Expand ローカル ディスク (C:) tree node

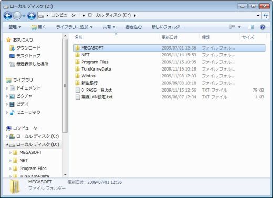7,136
